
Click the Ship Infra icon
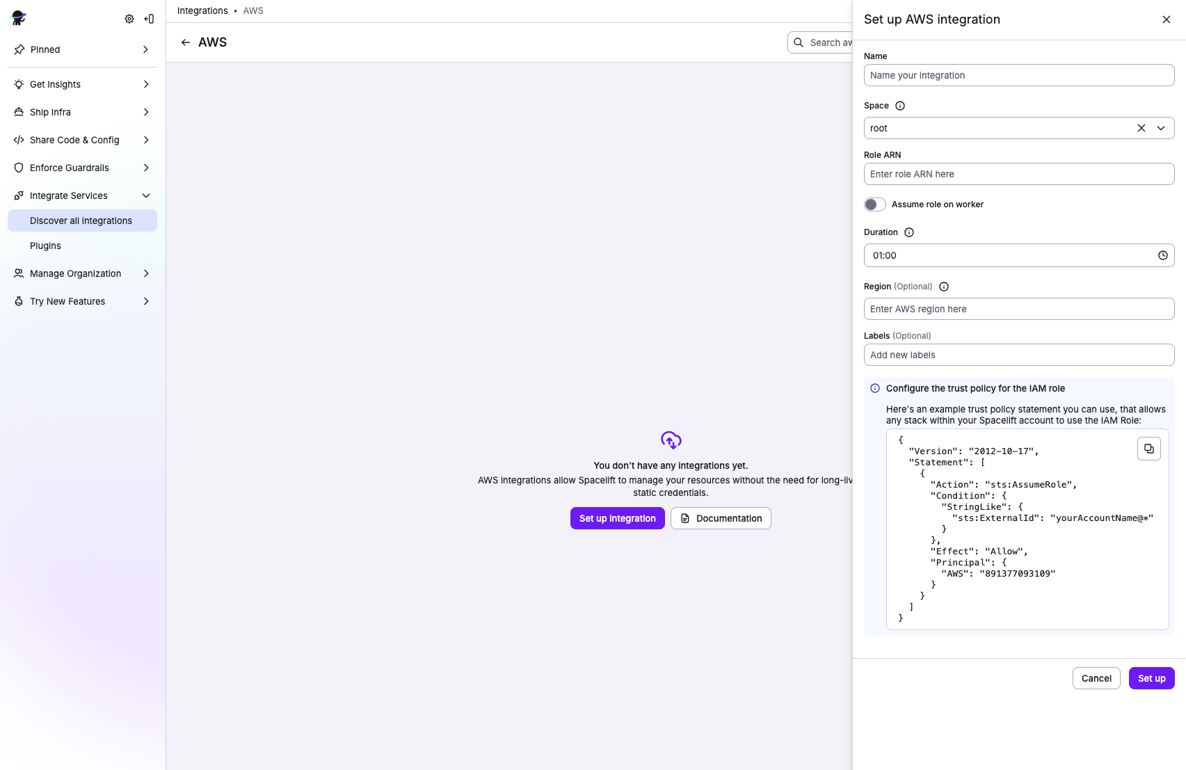tap(18, 112)
